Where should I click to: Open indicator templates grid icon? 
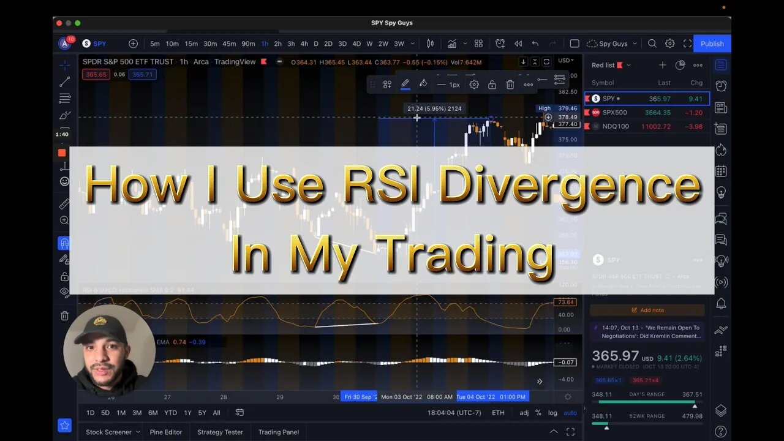coord(478,43)
